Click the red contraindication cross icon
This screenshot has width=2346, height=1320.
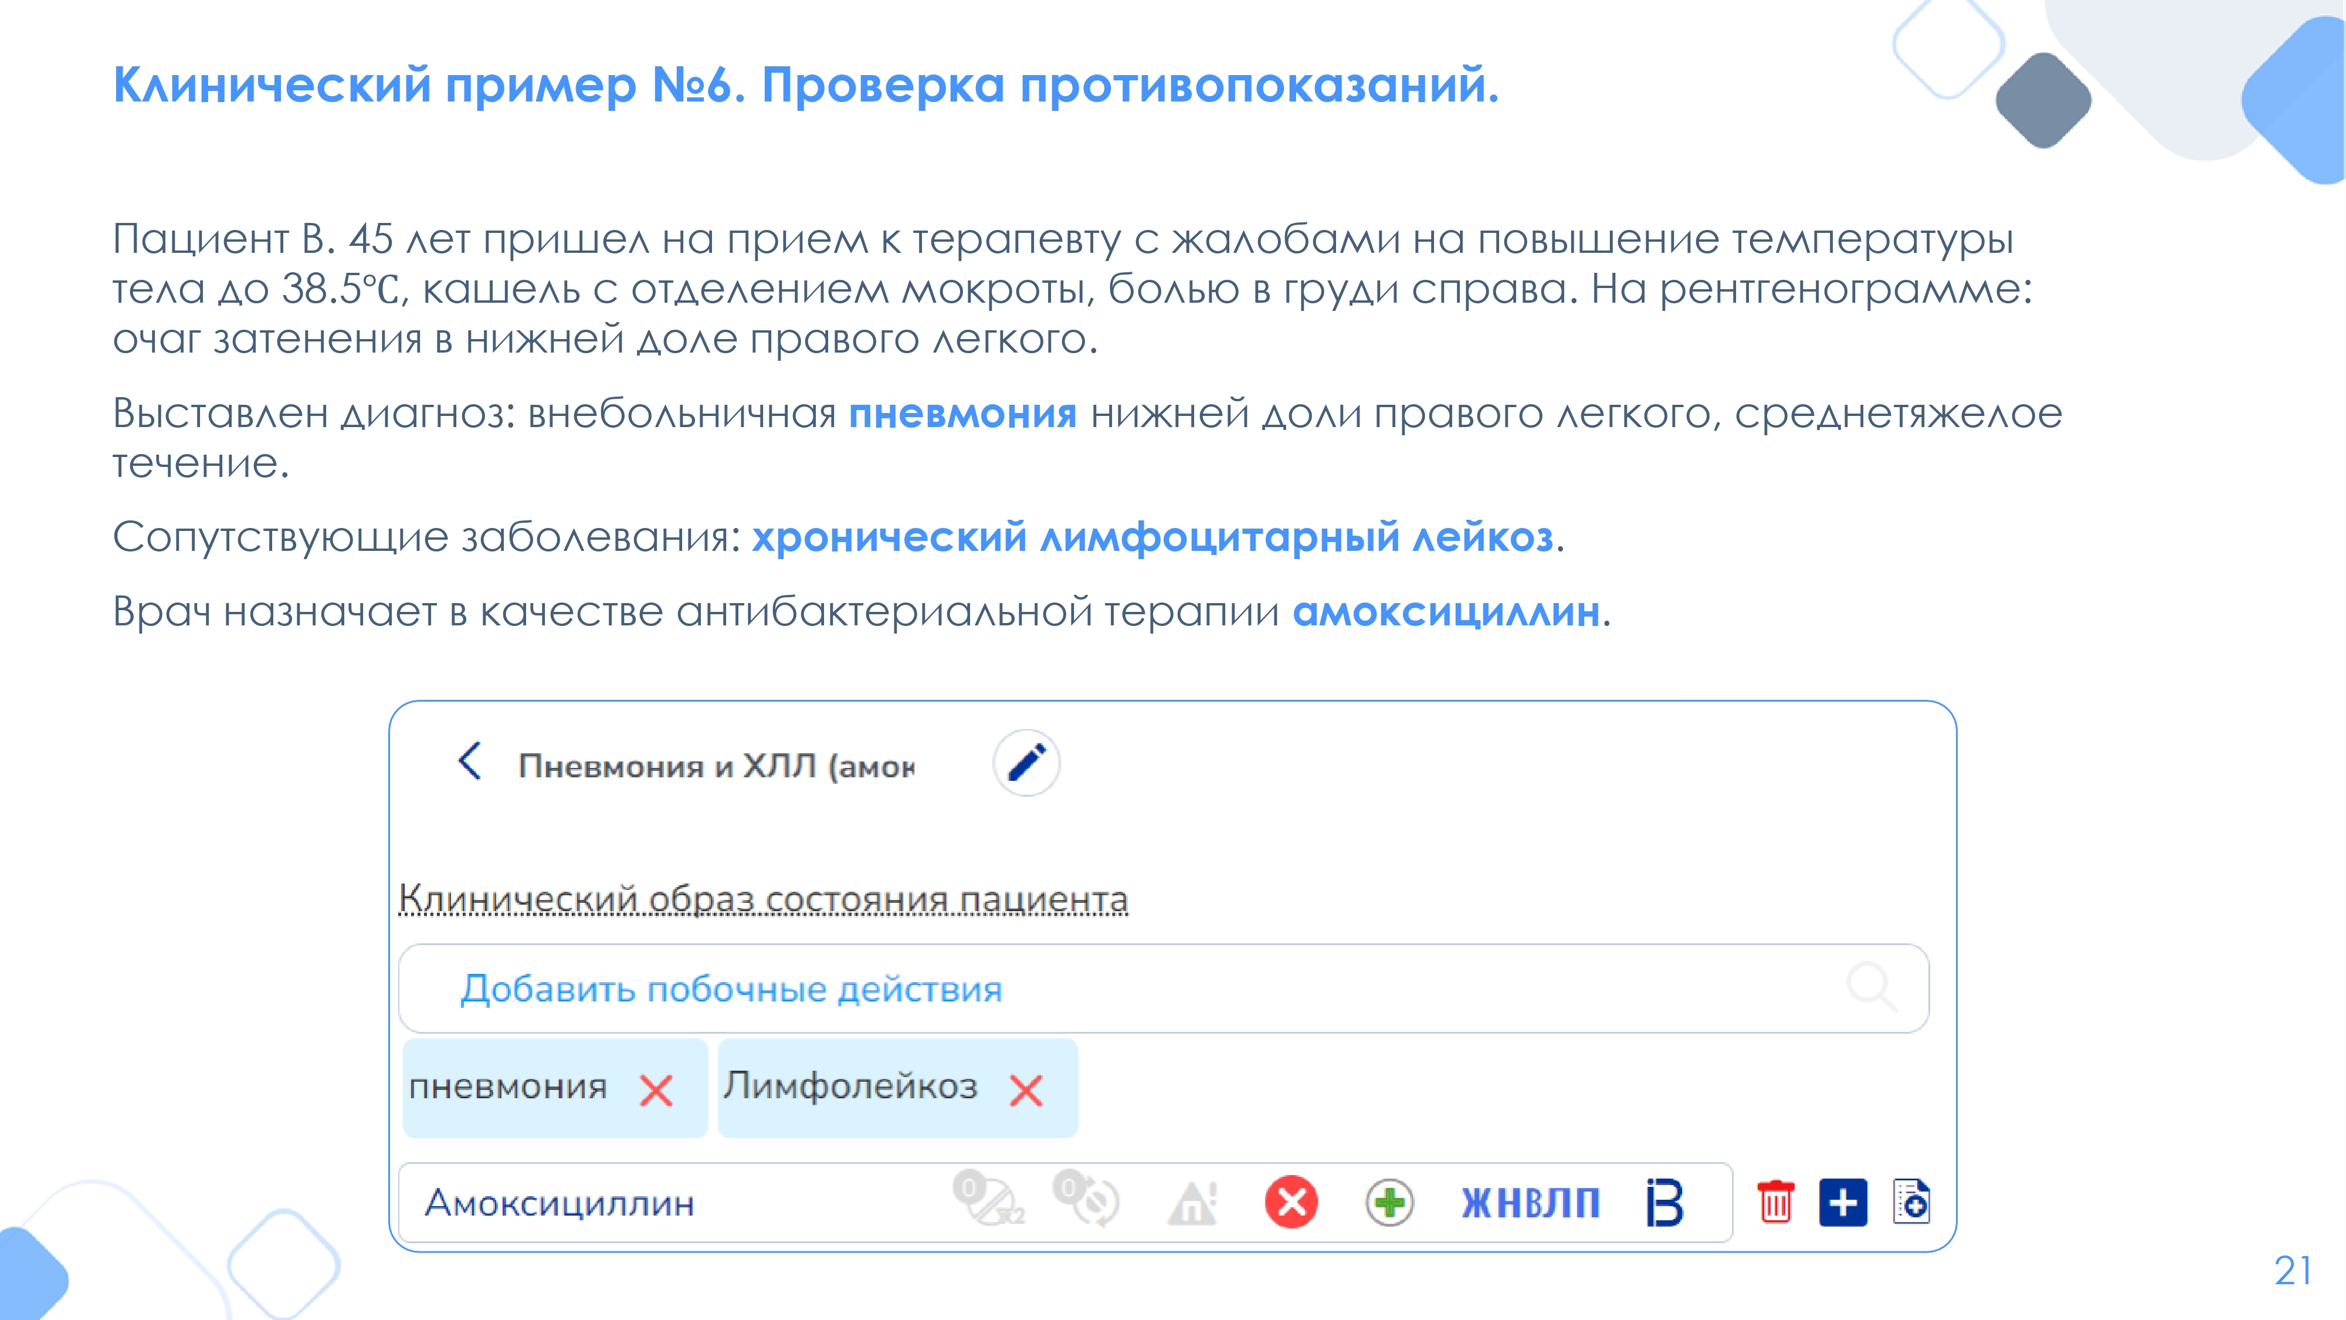point(1290,1203)
